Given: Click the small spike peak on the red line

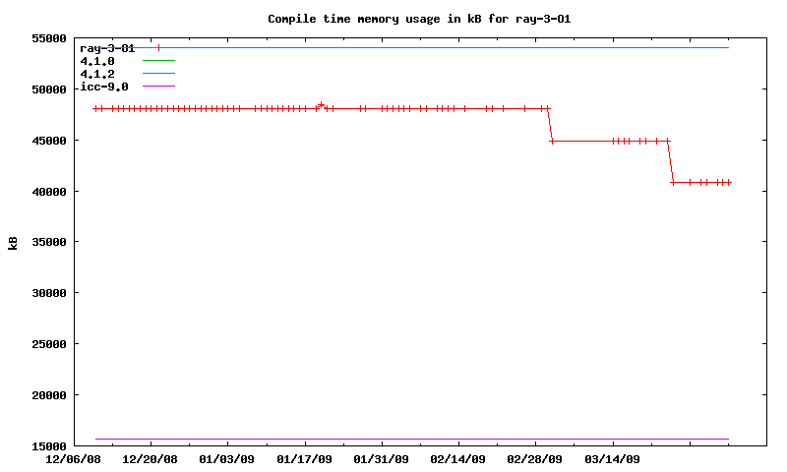Looking at the screenshot, I should (321, 104).
